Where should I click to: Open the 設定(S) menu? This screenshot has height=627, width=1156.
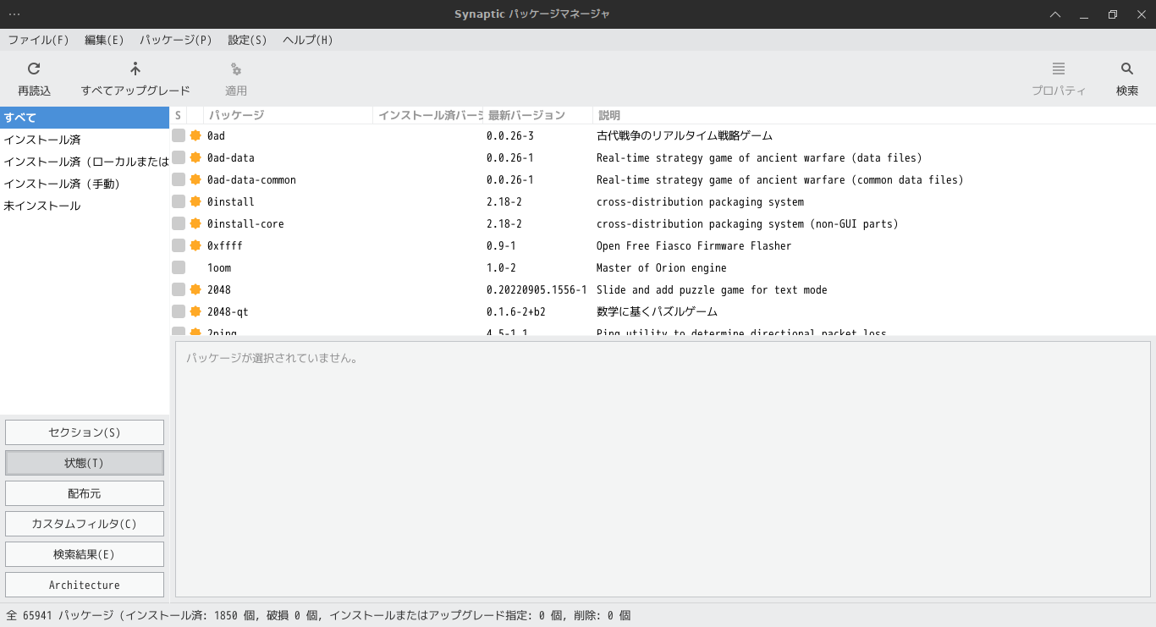247,40
